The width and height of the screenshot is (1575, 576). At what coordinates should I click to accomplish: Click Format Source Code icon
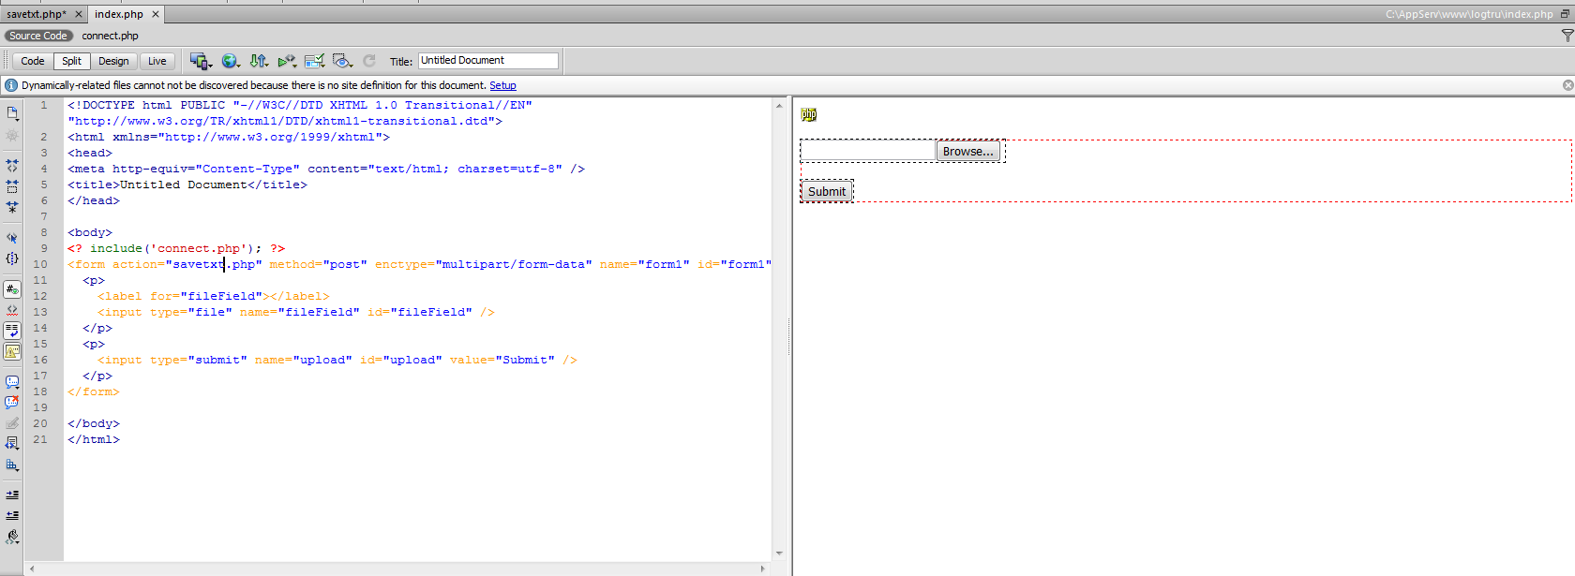[x=12, y=537]
